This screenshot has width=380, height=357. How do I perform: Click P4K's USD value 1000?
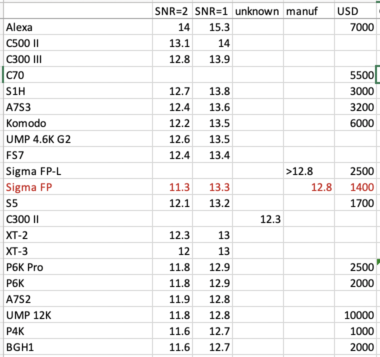click(355, 330)
